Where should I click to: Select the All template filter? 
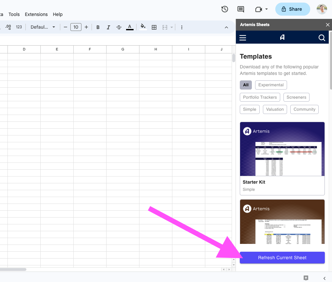pyautogui.click(x=246, y=85)
